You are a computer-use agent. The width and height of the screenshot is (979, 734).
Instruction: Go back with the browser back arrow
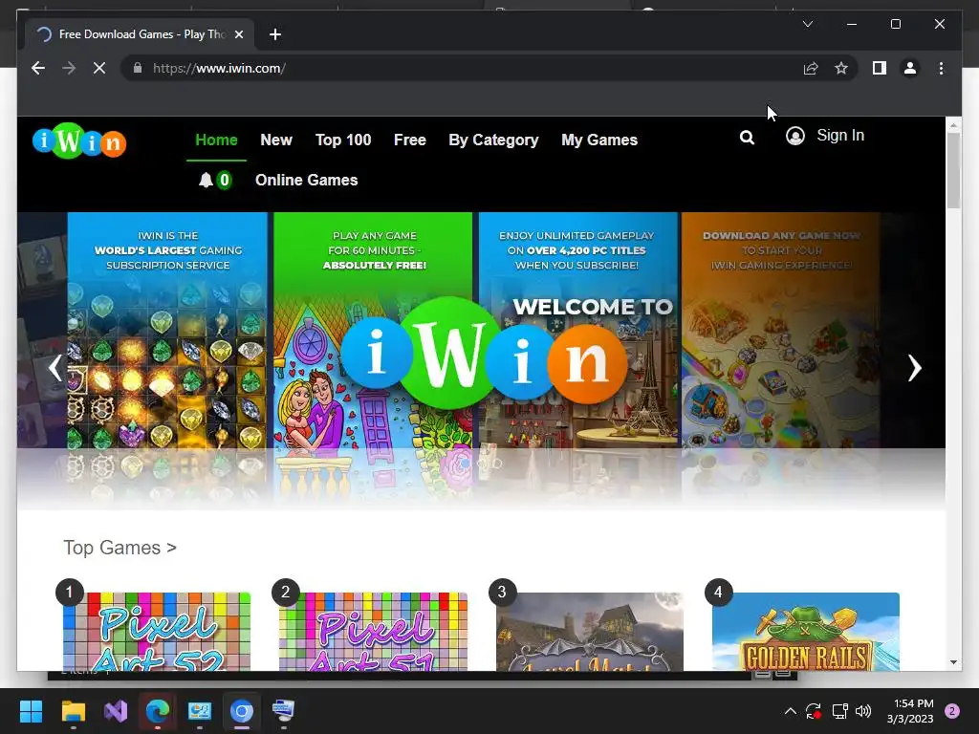click(38, 68)
